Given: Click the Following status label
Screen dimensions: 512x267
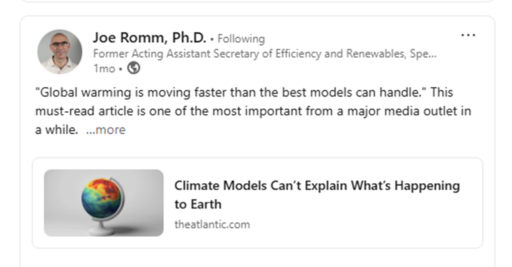Looking at the screenshot, I should coord(241,39).
